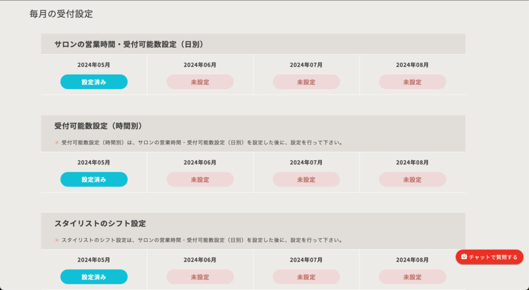529x290 pixels.
Task: Select 未設定 for 2024年07月 hourly reception capacity
Action: (306, 179)
